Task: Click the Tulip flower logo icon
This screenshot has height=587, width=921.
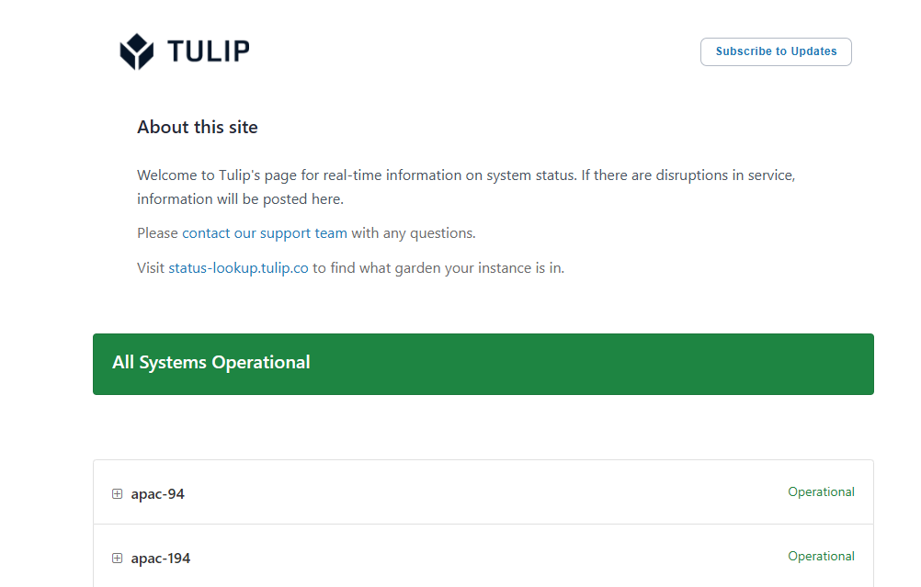Action: 136,51
